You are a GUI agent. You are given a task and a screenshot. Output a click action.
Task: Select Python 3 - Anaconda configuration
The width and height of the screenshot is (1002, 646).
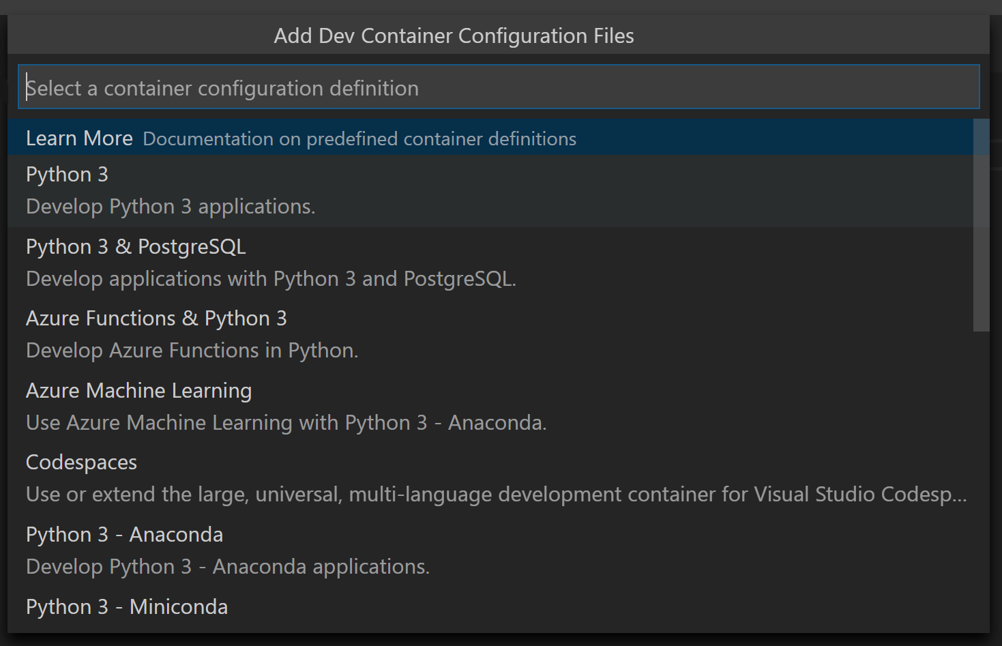point(124,535)
